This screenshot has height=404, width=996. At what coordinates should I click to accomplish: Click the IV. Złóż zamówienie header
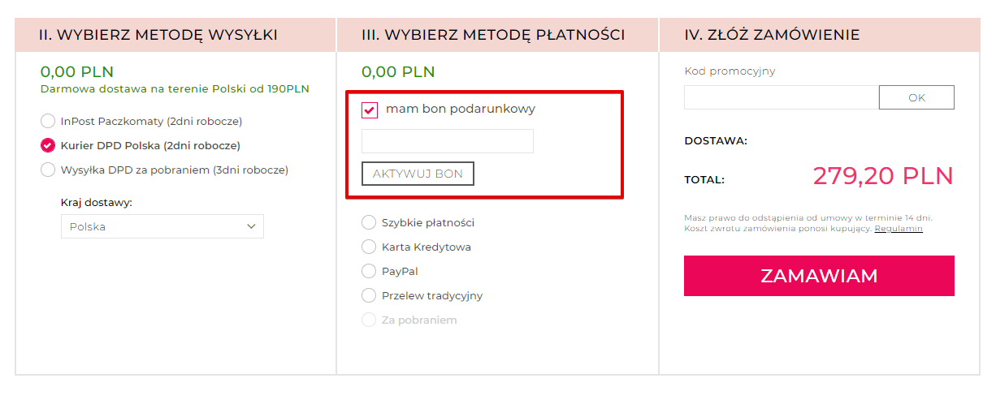coord(772,35)
